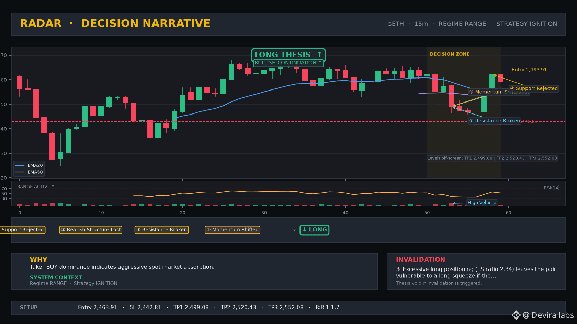The width and height of the screenshot is (577, 324).
Task: Click REGIME RANGE in the header
Action: 462,24
